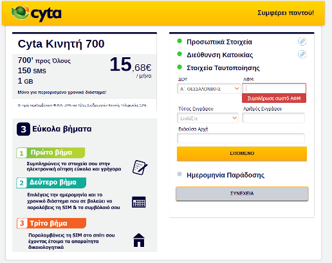Select the Στοιχεία Ταυτοποίησης section heading

(223, 68)
